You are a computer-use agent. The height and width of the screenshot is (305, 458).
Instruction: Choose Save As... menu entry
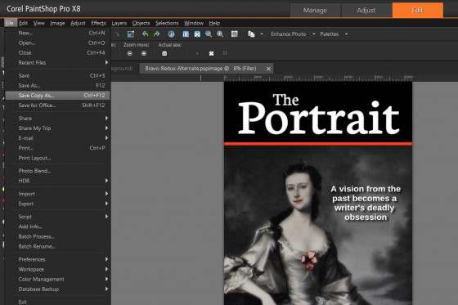click(58, 86)
